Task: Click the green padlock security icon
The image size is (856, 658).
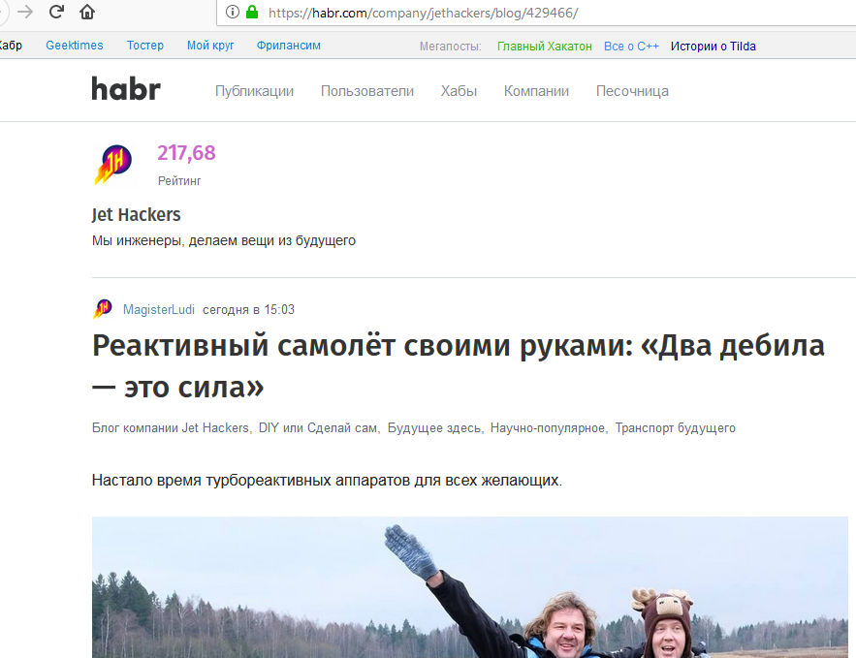Action: (x=252, y=13)
